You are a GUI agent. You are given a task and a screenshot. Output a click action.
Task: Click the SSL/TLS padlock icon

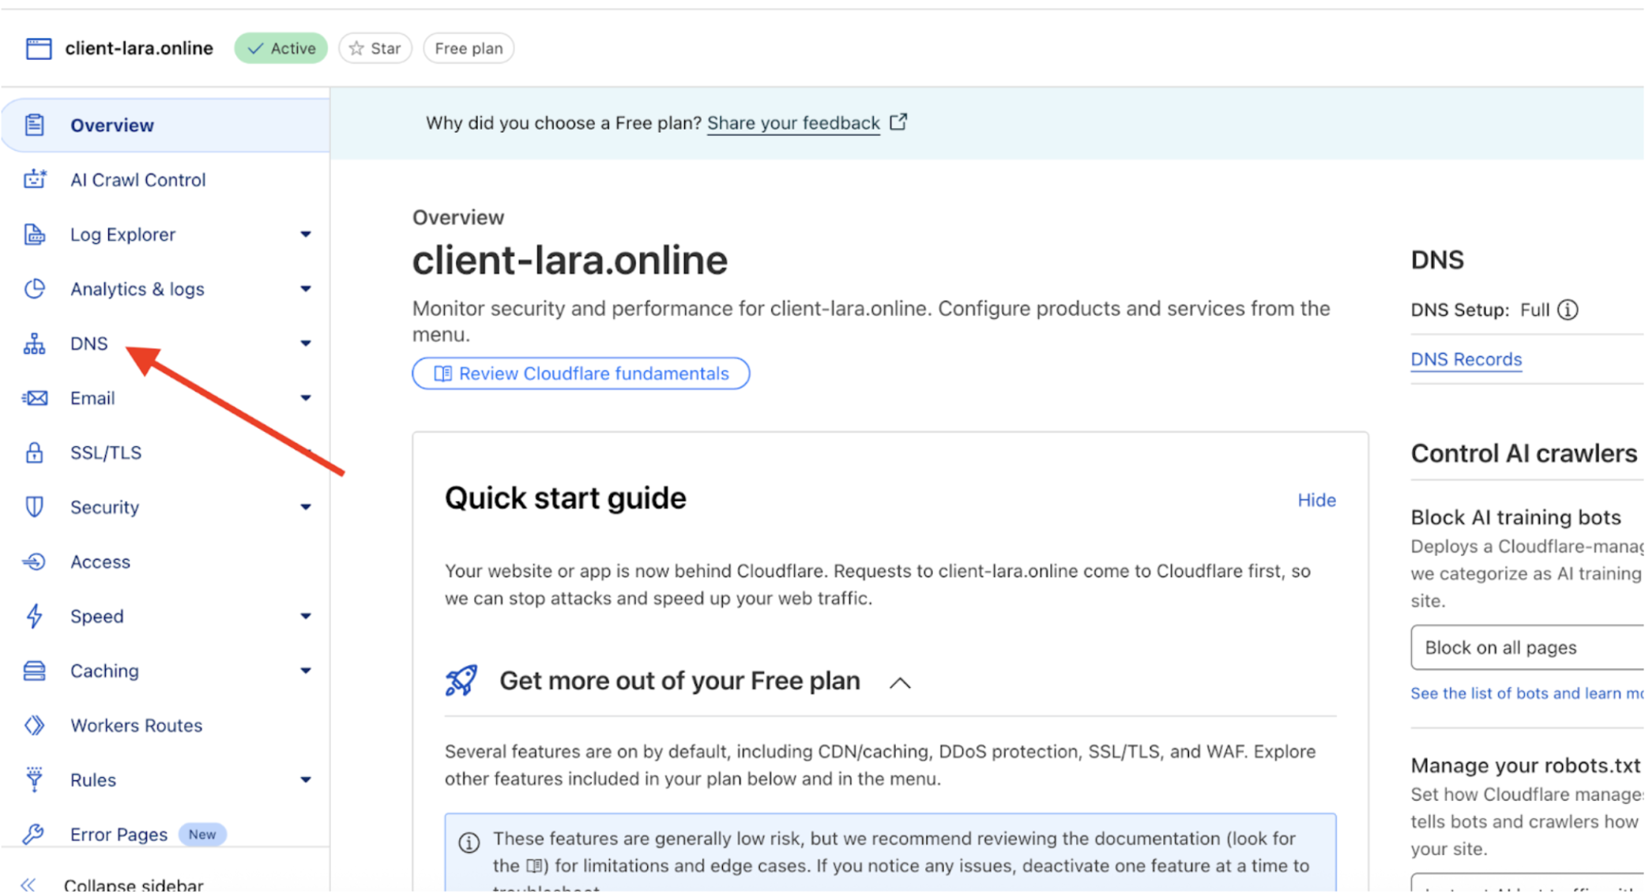coord(34,453)
